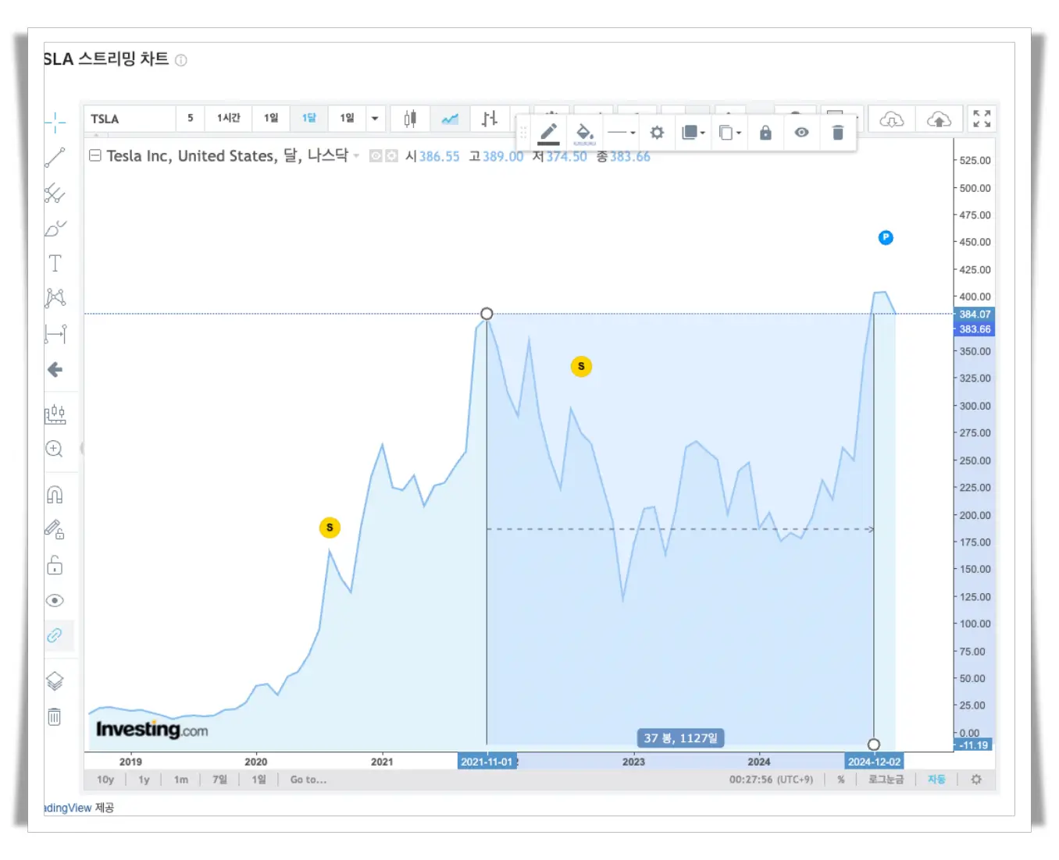
Task: Change background fill color bucket
Action: pos(584,133)
